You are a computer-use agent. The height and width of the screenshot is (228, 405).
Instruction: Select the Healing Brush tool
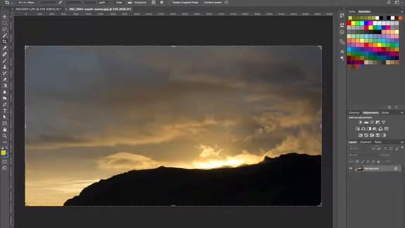click(x=4, y=54)
